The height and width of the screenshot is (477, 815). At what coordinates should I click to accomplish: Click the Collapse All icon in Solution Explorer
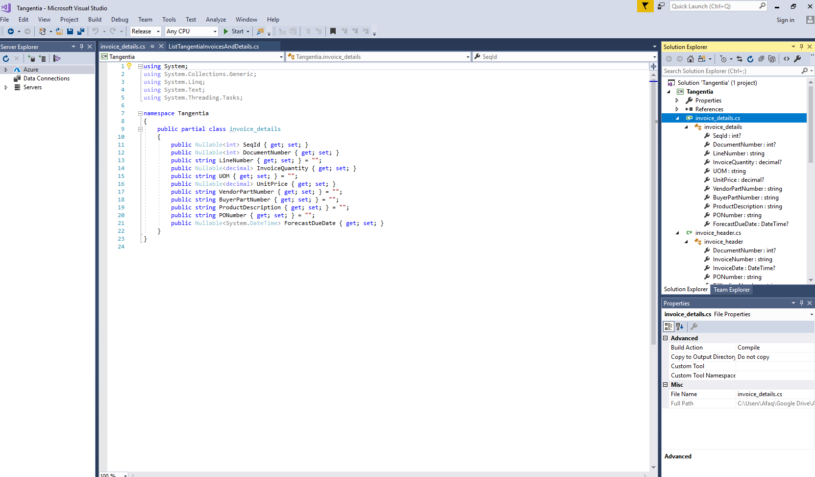(x=761, y=59)
